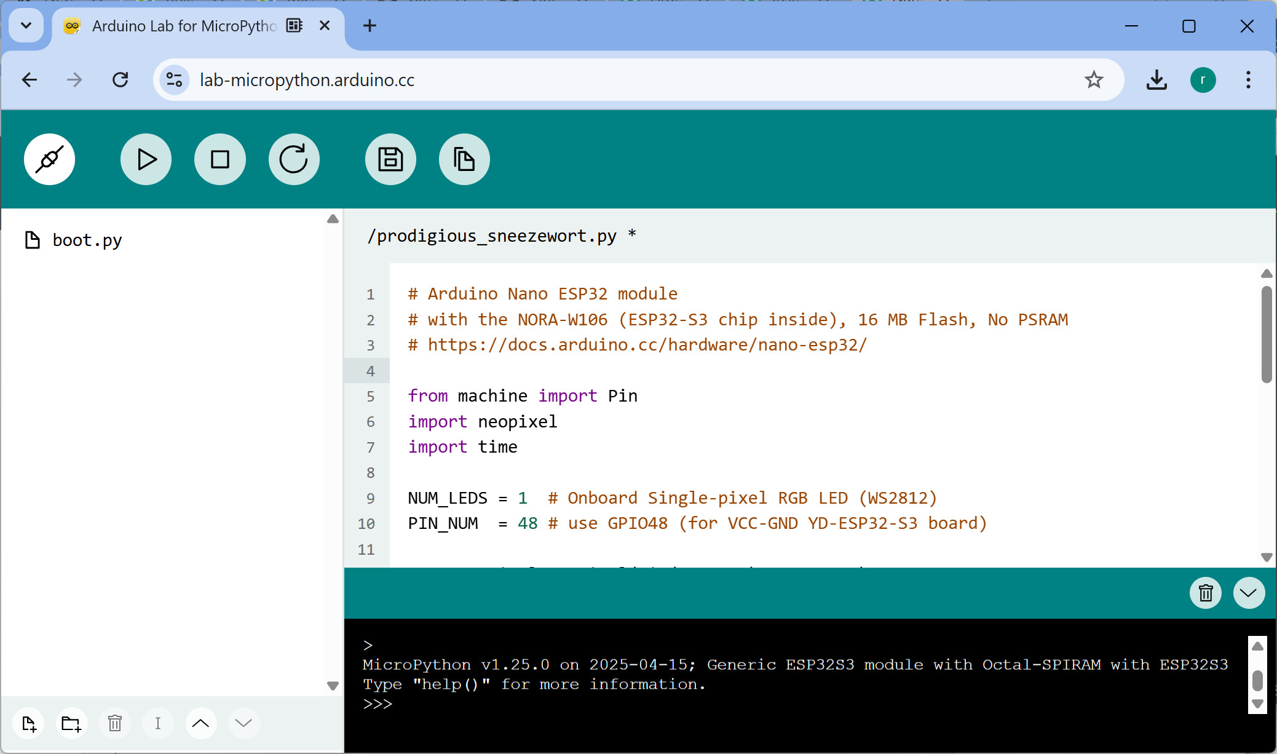Click the file panel scroll down arrow
Viewport: 1277px width, 754px height.
pyautogui.click(x=333, y=686)
